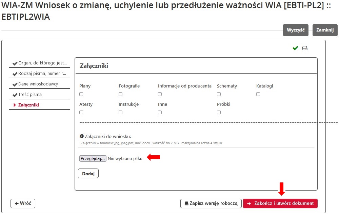Tick the Próbki checkbox
339x216 pixels.
click(219, 112)
